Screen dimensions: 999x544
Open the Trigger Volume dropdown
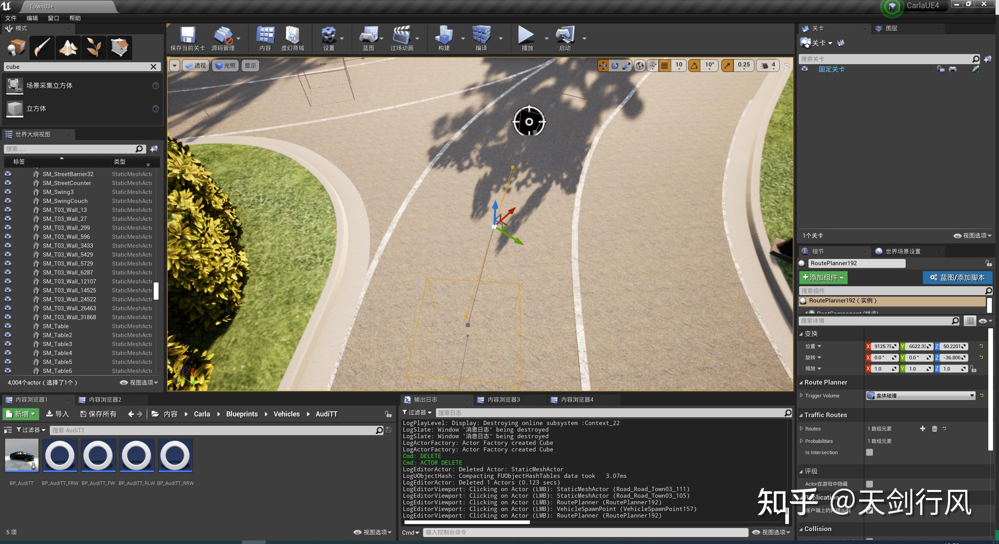920,395
